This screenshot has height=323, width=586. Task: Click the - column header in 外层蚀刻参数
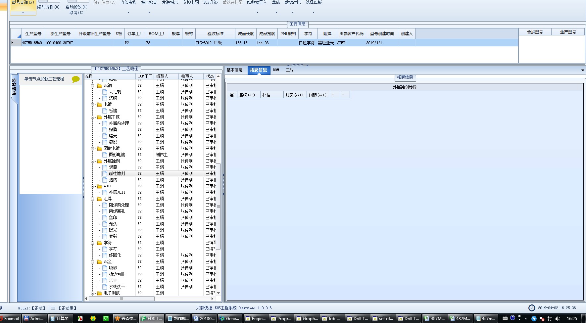click(x=344, y=95)
